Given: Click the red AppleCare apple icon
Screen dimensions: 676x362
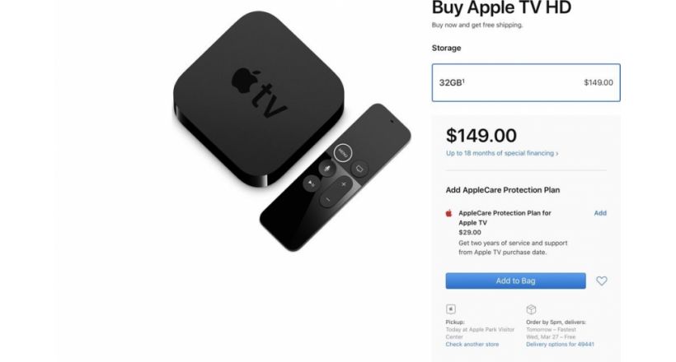Looking at the screenshot, I should click(x=448, y=213).
